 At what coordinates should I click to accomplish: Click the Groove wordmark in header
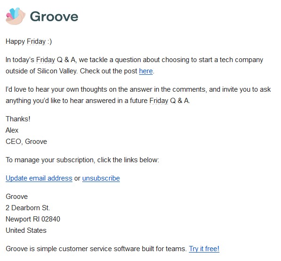(x=54, y=16)
